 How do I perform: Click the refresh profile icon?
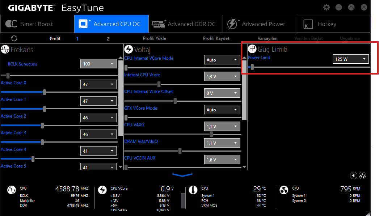[x=14, y=38]
